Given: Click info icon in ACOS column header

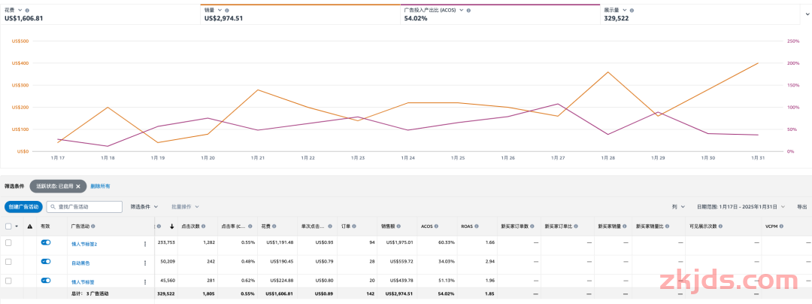Looking at the screenshot, I should pyautogui.click(x=437, y=226).
